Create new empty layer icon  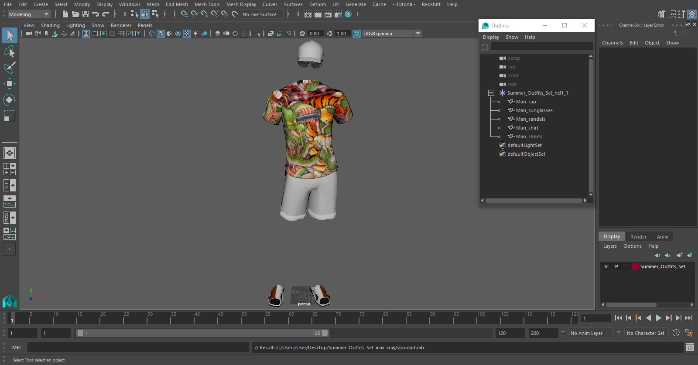(679, 255)
